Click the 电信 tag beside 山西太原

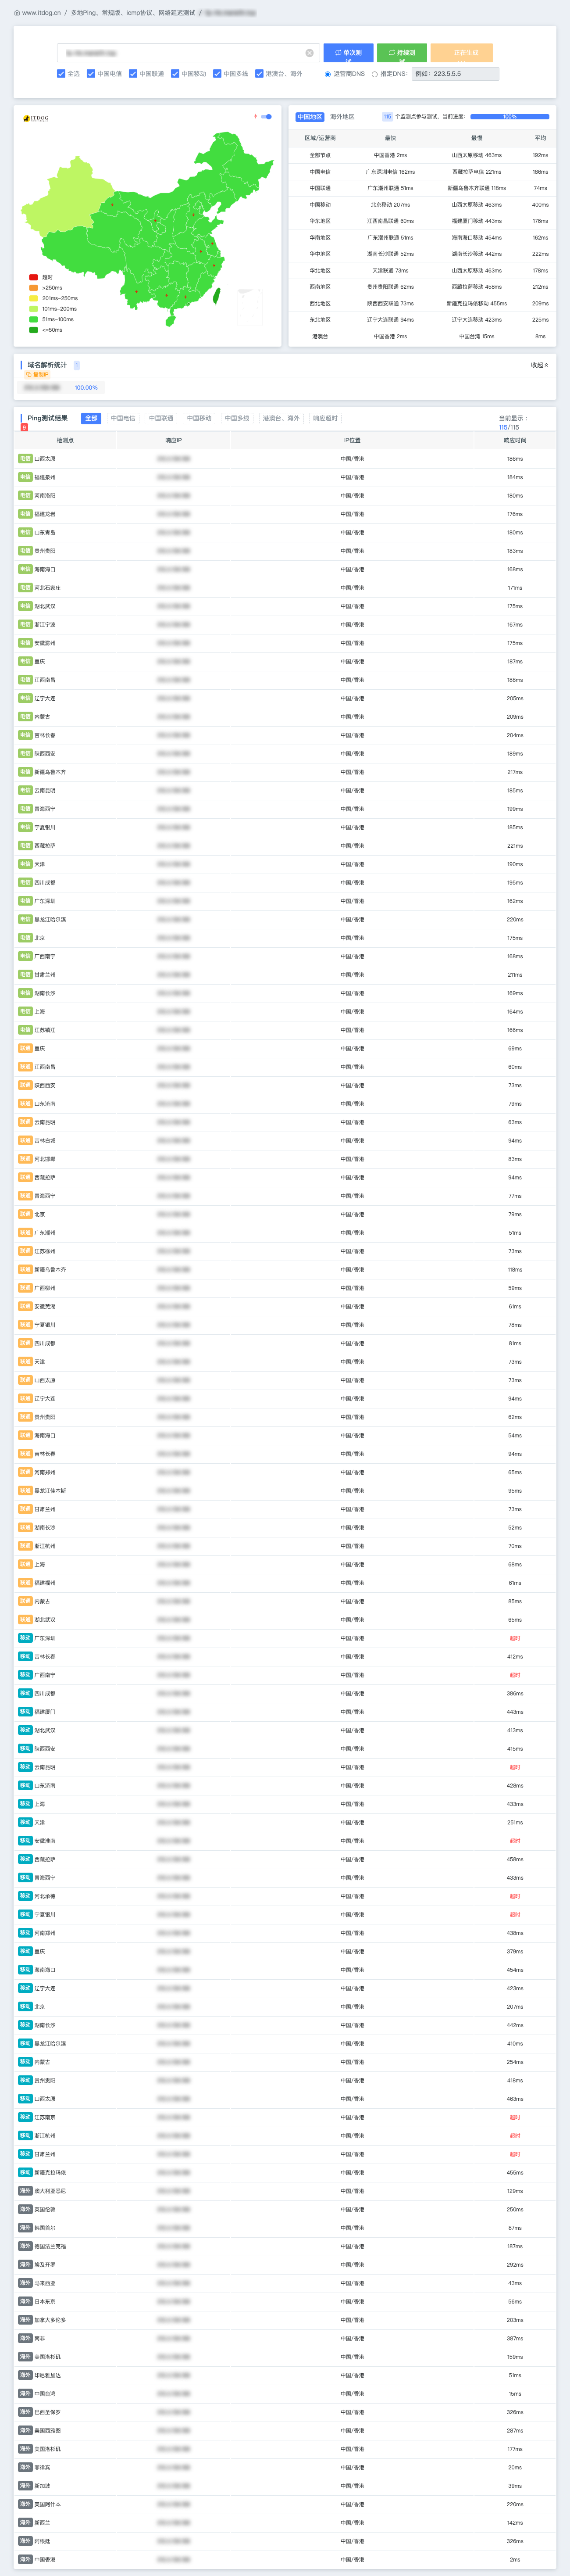click(x=25, y=459)
